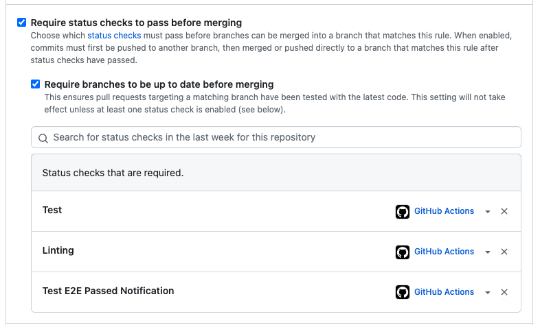Viewport: 540px width, 325px height.
Task: Click the magnifying glass search icon
Action: pyautogui.click(x=43, y=138)
